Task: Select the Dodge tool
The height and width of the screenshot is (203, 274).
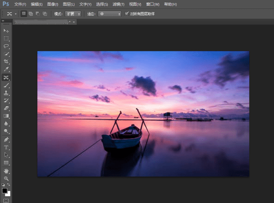Action: tap(6, 131)
